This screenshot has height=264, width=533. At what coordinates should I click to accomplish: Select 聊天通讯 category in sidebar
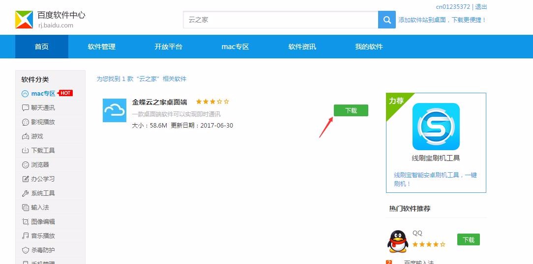(x=43, y=108)
